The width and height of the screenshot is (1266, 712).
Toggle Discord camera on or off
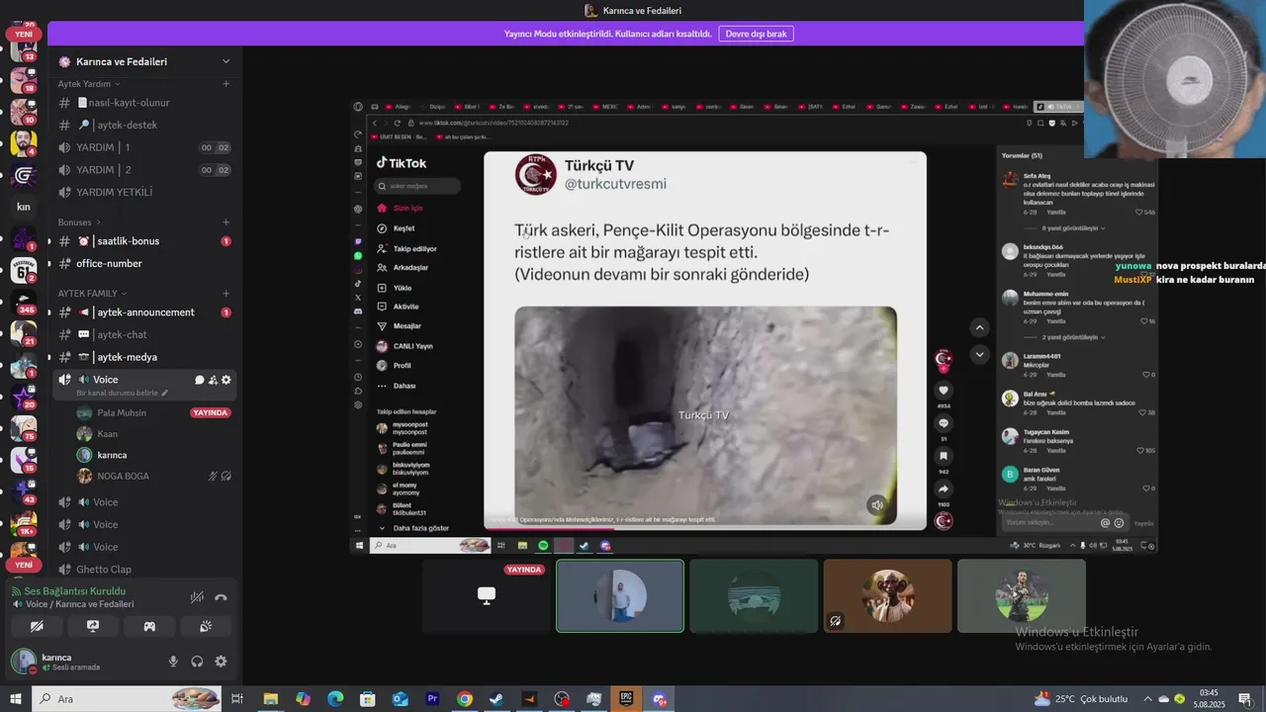pos(37,626)
